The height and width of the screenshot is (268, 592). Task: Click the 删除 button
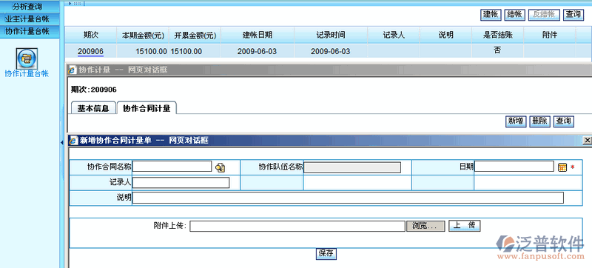540,121
